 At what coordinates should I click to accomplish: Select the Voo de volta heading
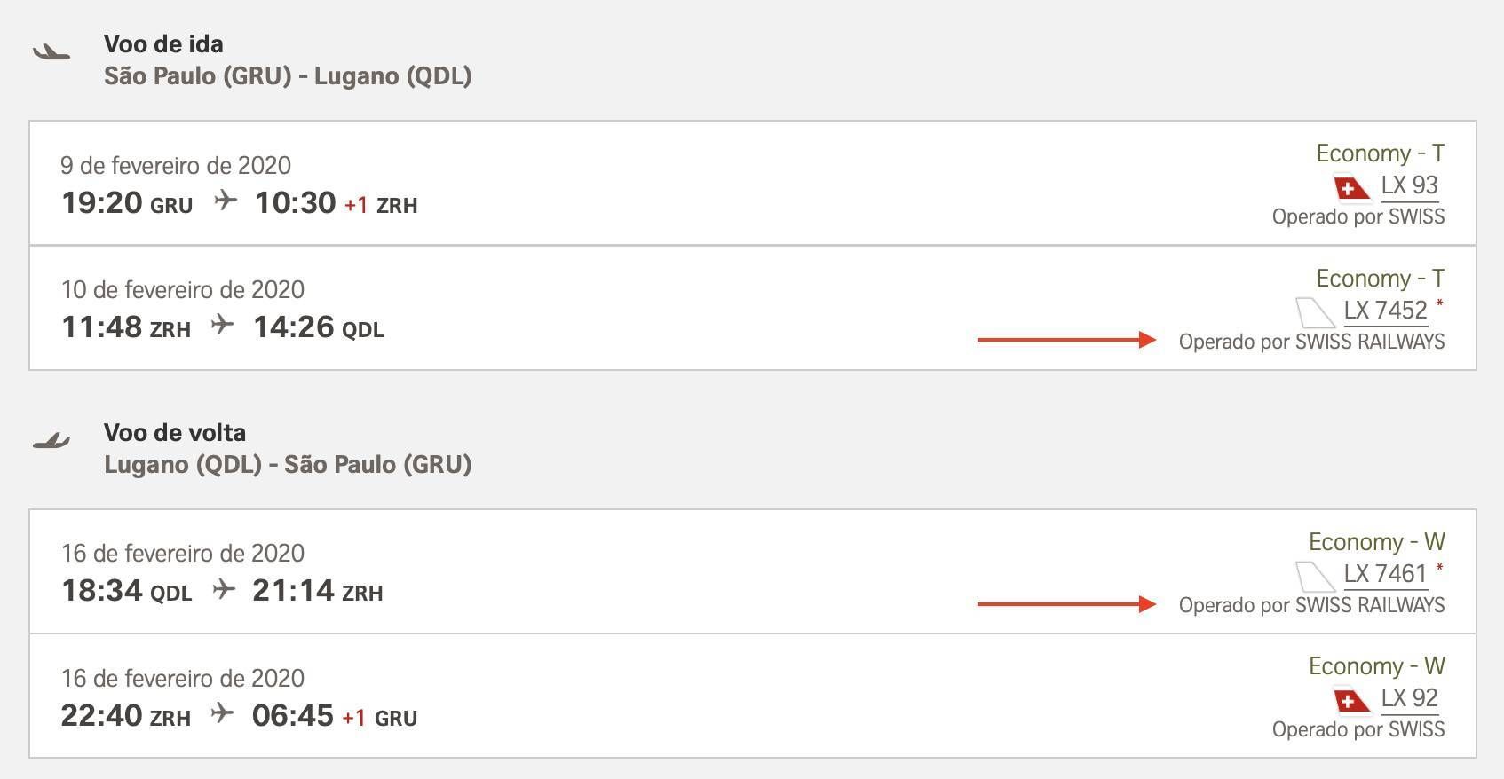(x=175, y=433)
